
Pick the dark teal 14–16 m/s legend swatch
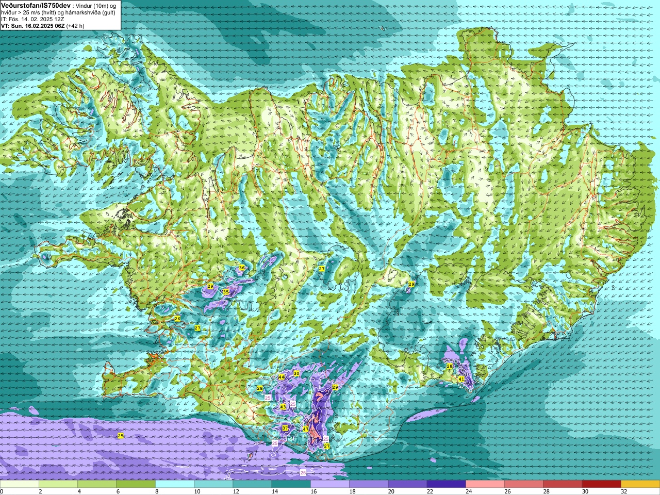pos(291,484)
